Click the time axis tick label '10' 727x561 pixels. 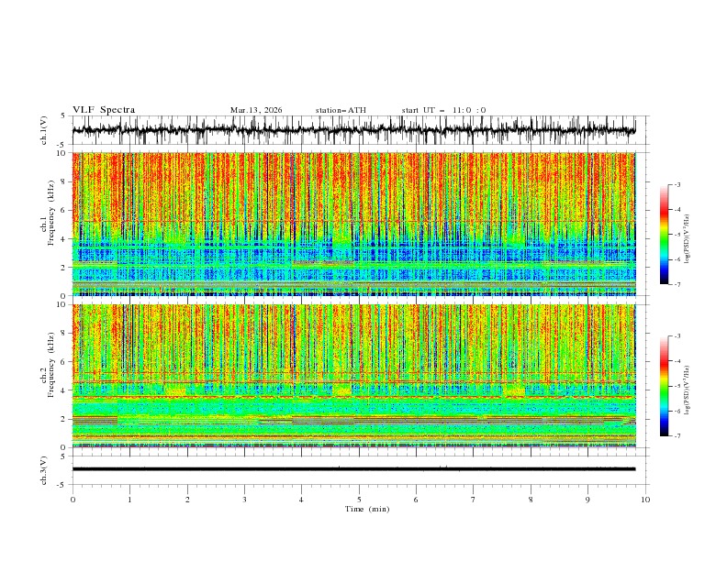point(645,500)
